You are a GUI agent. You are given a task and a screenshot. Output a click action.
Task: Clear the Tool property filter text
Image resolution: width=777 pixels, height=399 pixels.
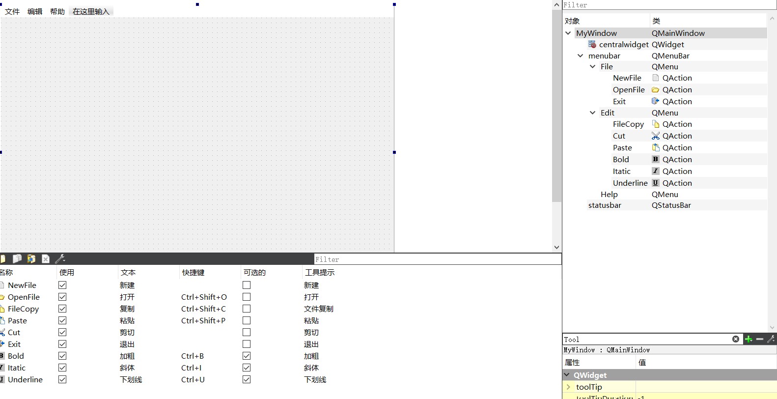pyautogui.click(x=736, y=339)
